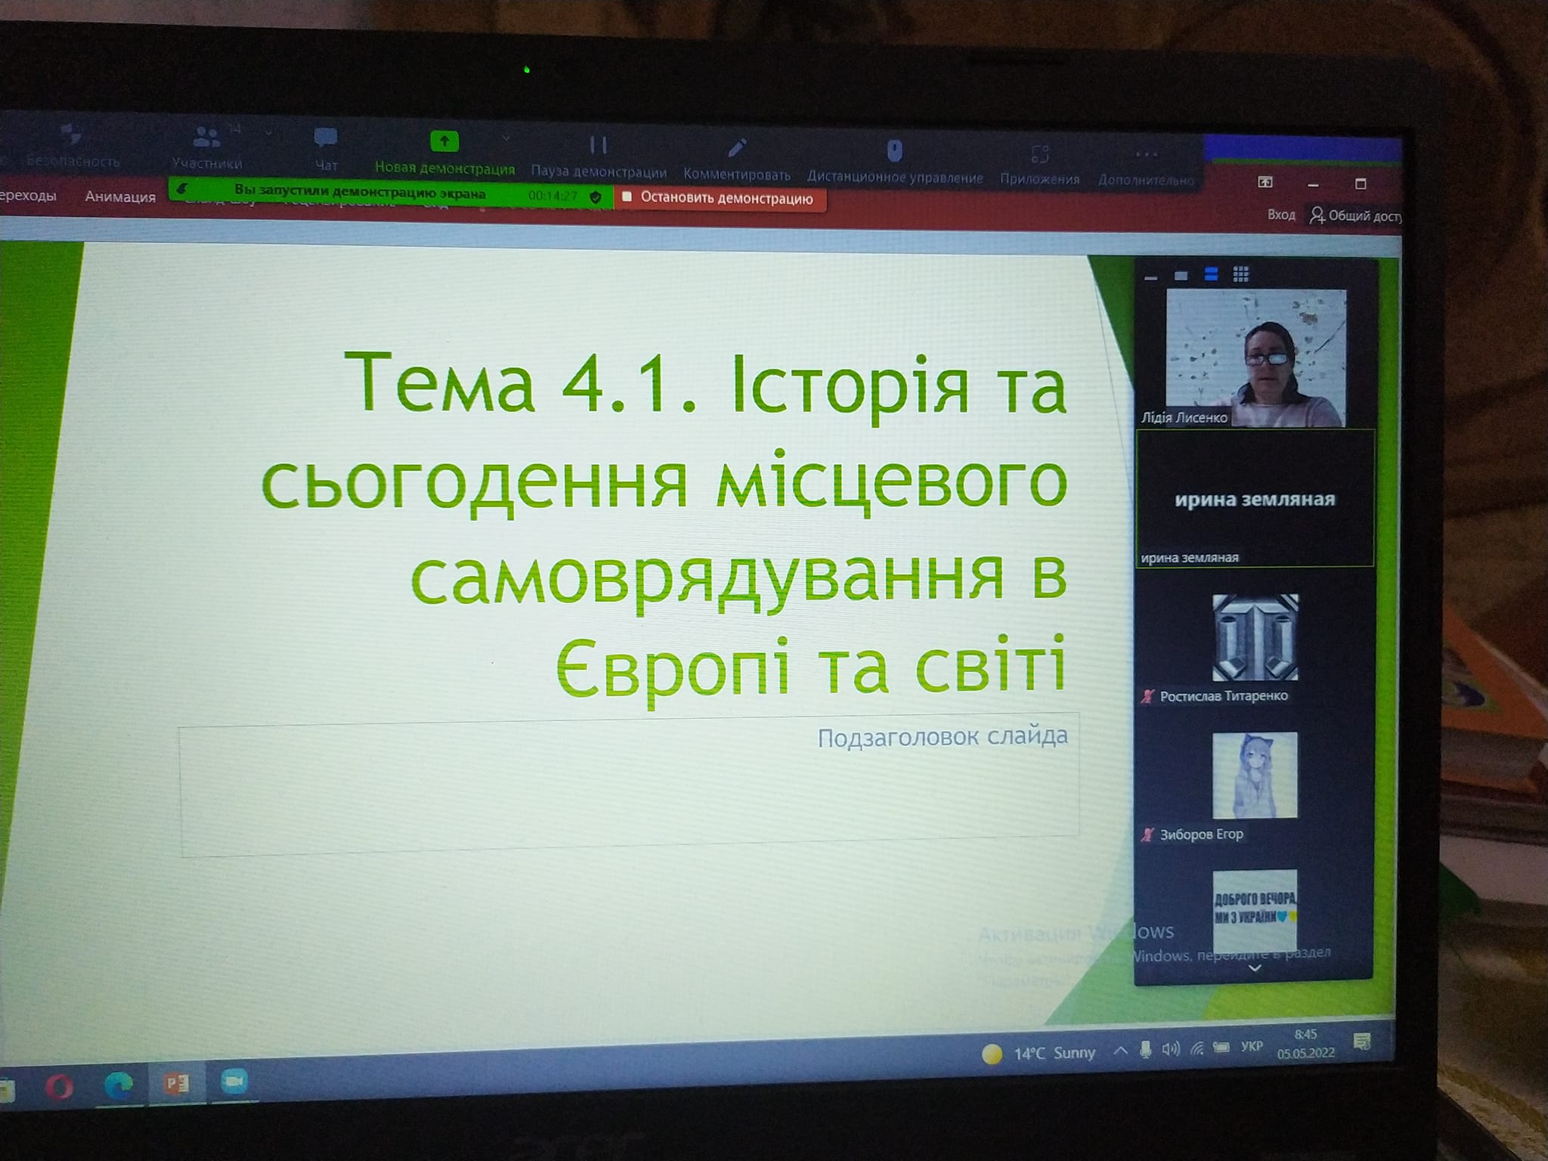
Task: Open Microsoft Edge from the taskbar
Action: [x=118, y=1085]
